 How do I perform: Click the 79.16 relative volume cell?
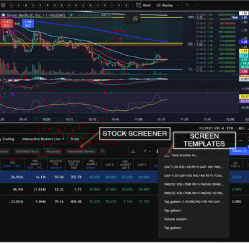click(x=59, y=202)
